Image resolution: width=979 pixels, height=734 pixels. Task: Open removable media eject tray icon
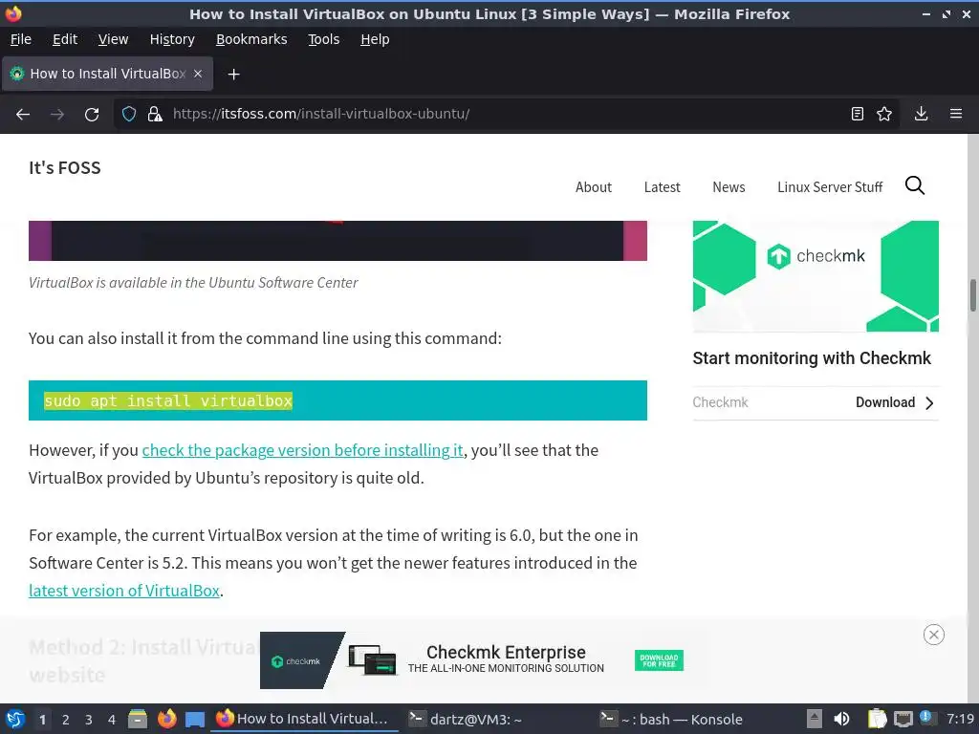pos(814,719)
